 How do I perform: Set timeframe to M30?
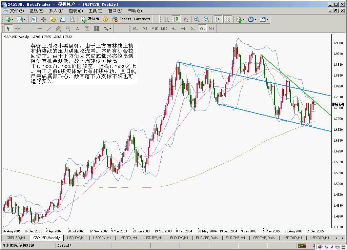(x=164, y=28)
